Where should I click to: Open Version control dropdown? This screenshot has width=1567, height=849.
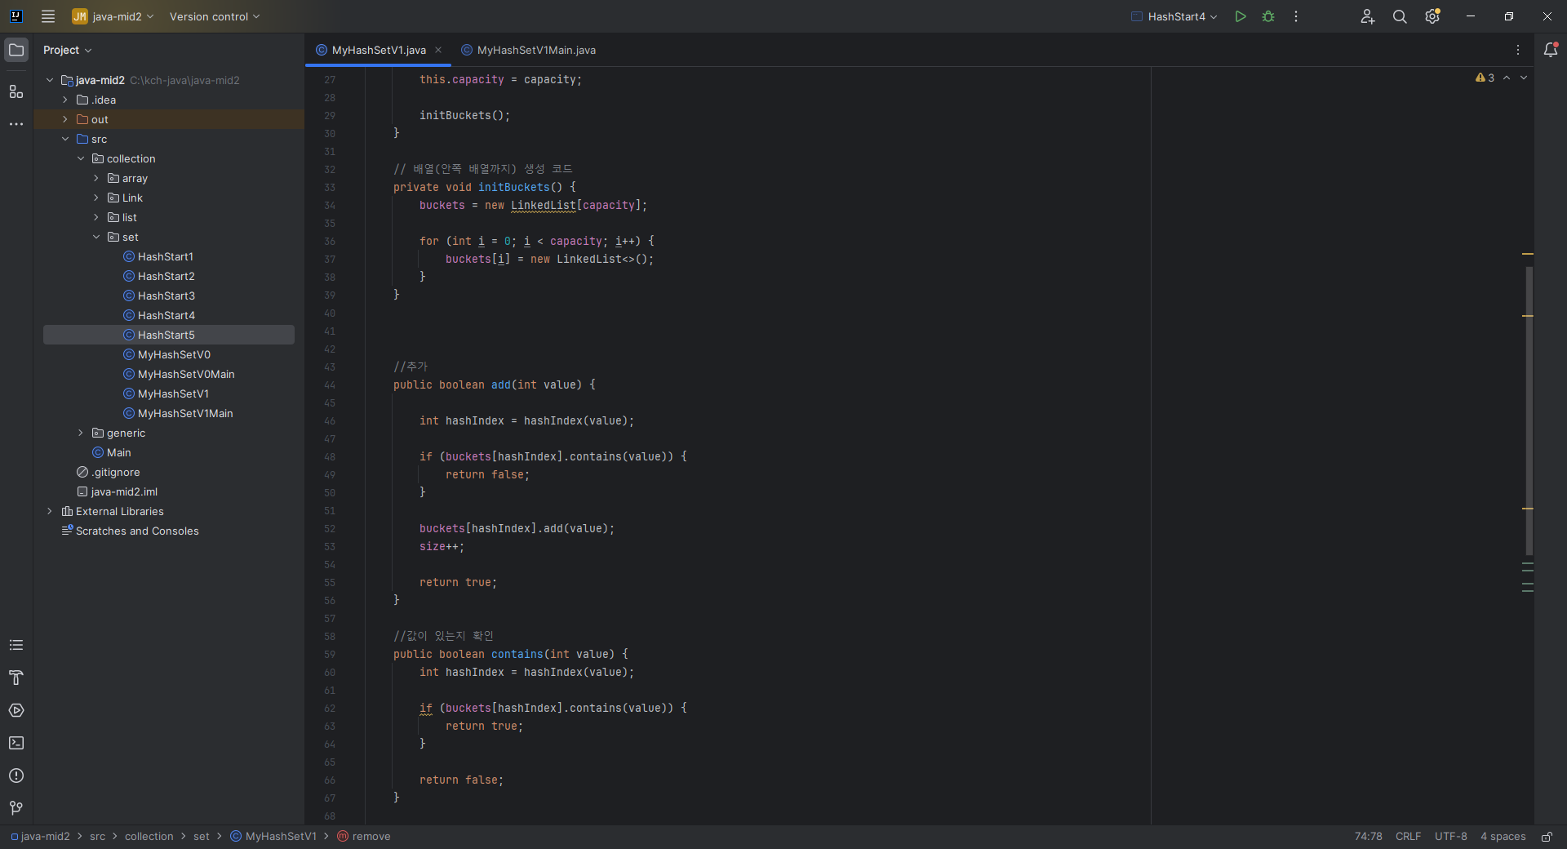click(215, 16)
